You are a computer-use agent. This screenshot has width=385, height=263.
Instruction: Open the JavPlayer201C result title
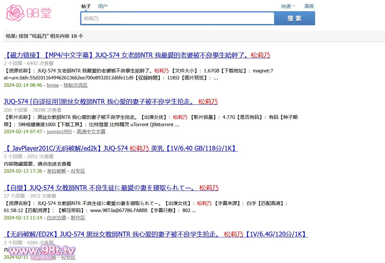tap(121, 148)
